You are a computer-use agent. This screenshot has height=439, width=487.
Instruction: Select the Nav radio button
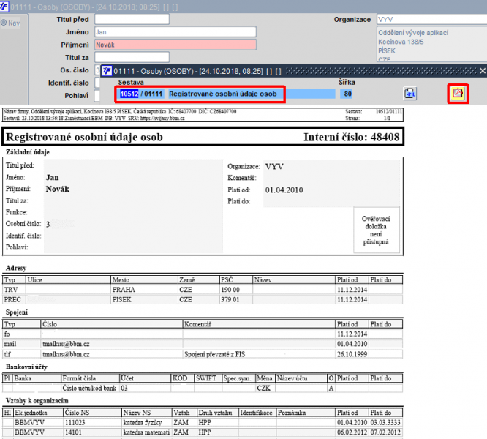click(4, 23)
